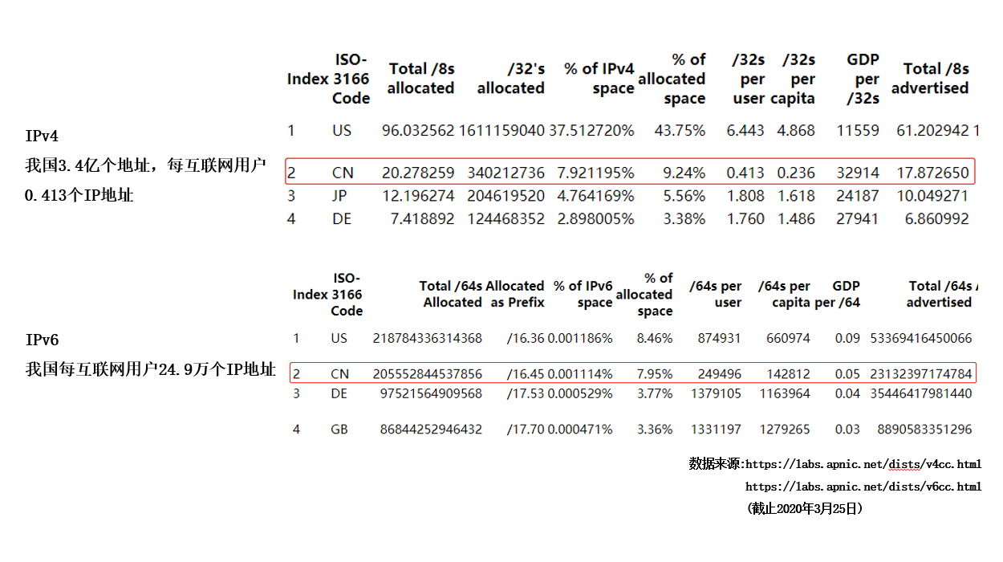Screen dimensions: 1003x562
Task: Select the 0.413 per-user value in CN row
Action: click(x=745, y=173)
